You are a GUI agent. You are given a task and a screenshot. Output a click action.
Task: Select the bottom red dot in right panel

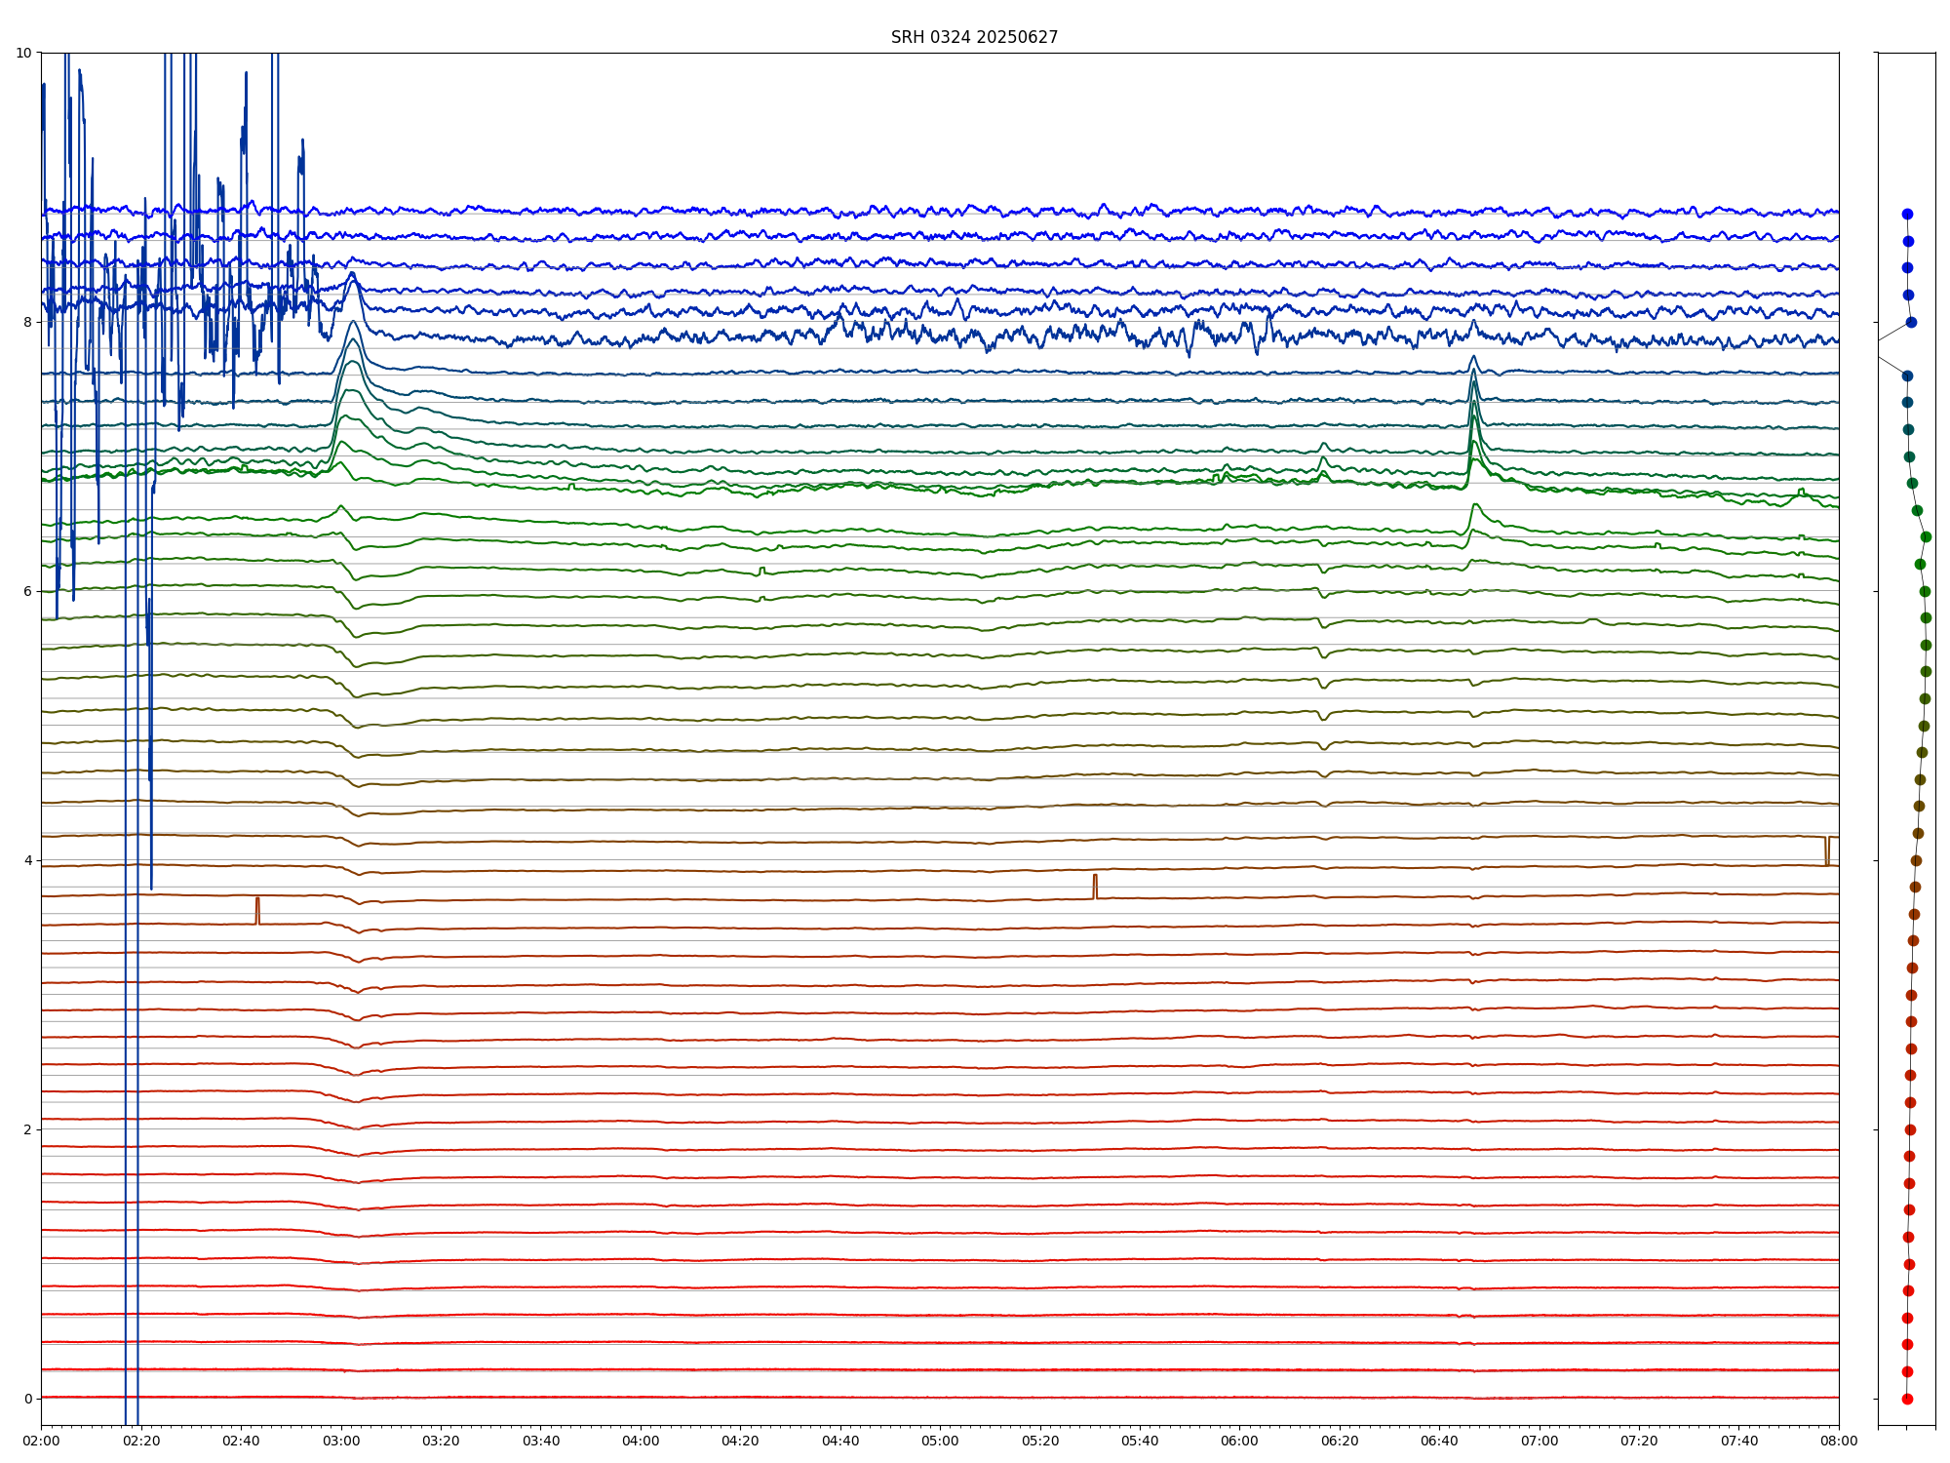pyautogui.click(x=1907, y=1399)
